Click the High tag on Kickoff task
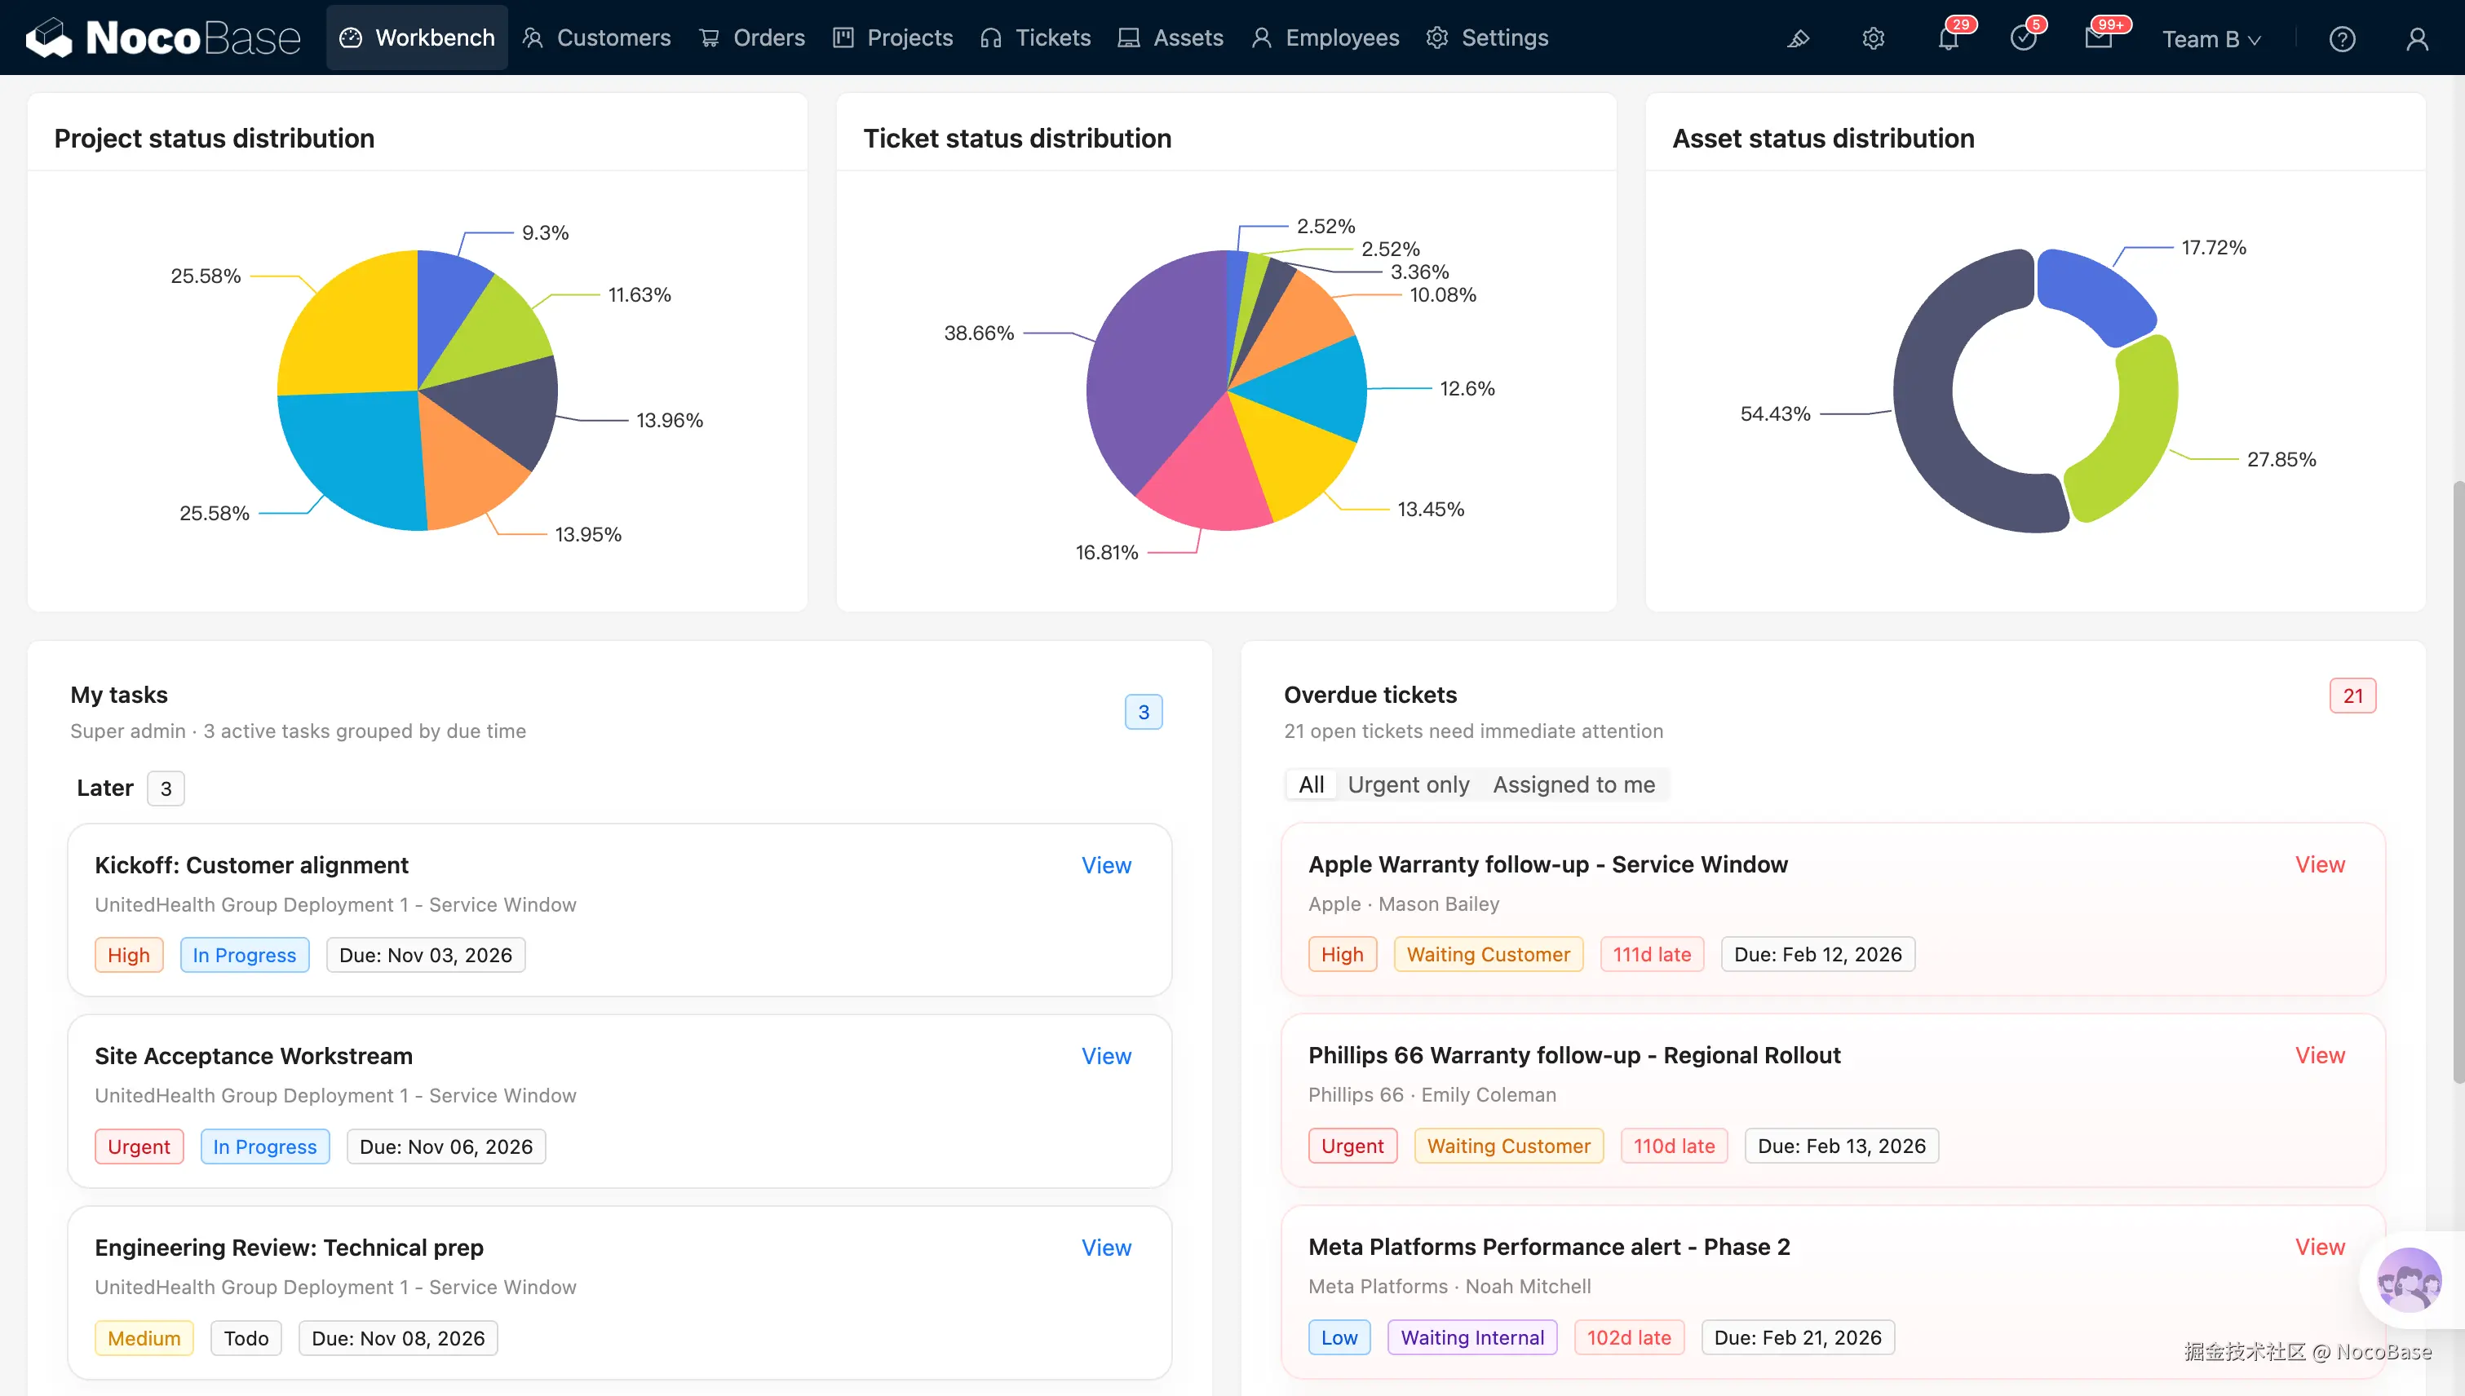 click(x=129, y=955)
